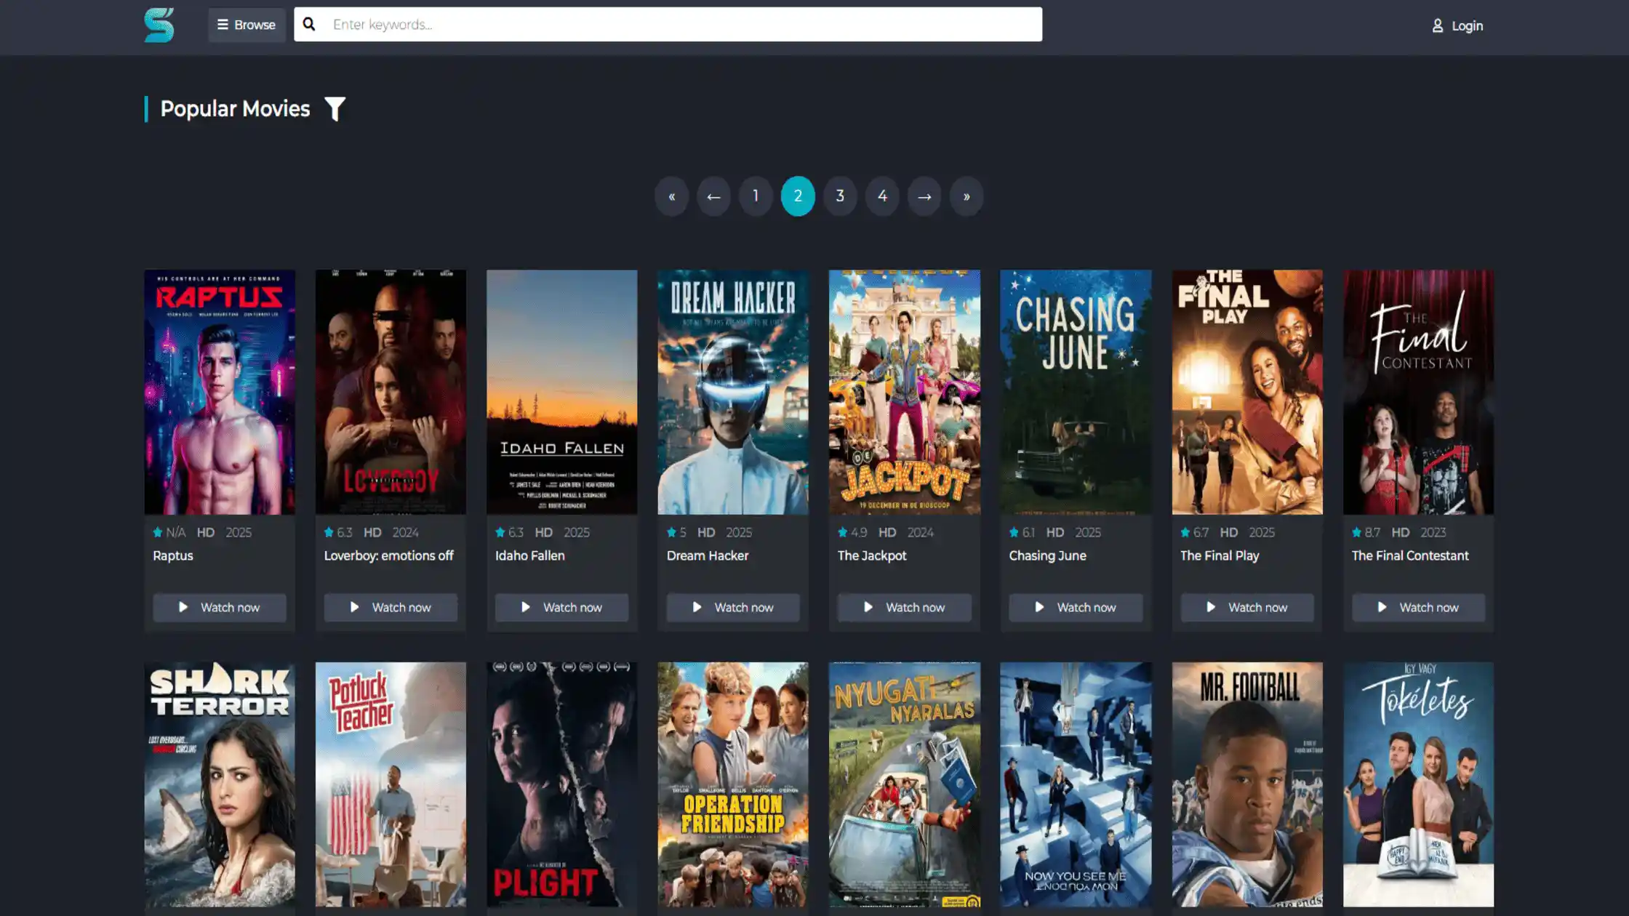This screenshot has width=1629, height=916.
Task: Click the search magnifier icon
Action: [x=309, y=23]
